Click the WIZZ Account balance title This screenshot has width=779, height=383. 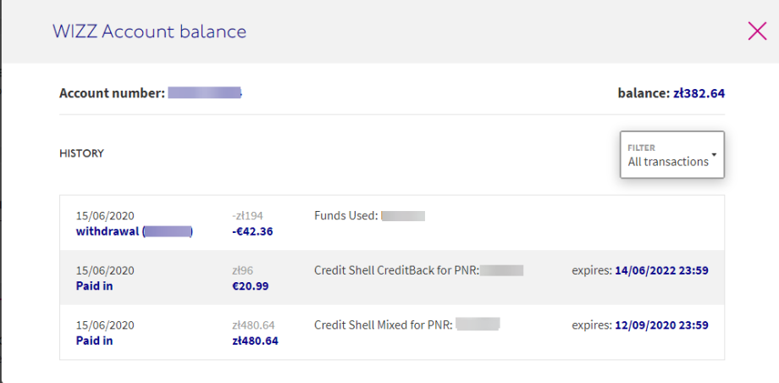point(149,32)
